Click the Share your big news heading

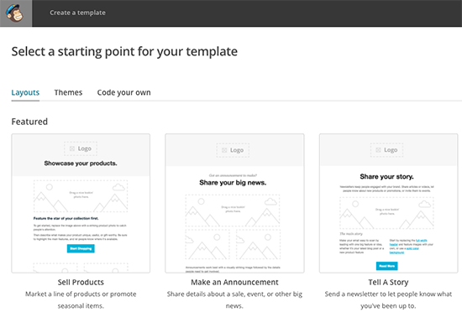click(x=233, y=183)
